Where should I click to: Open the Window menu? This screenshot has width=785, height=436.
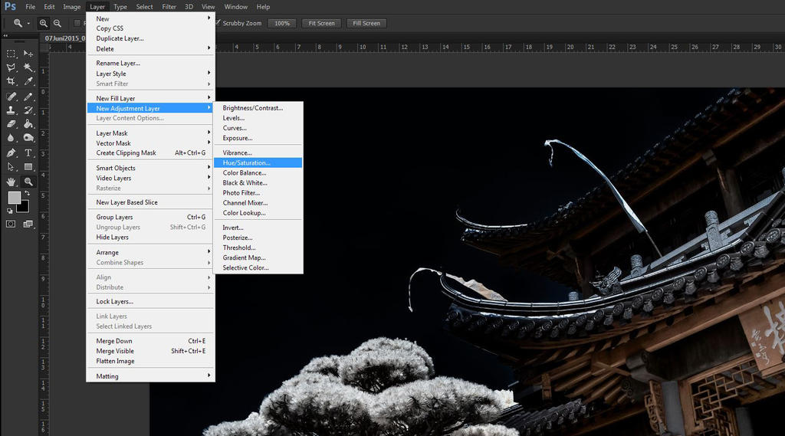pyautogui.click(x=235, y=6)
